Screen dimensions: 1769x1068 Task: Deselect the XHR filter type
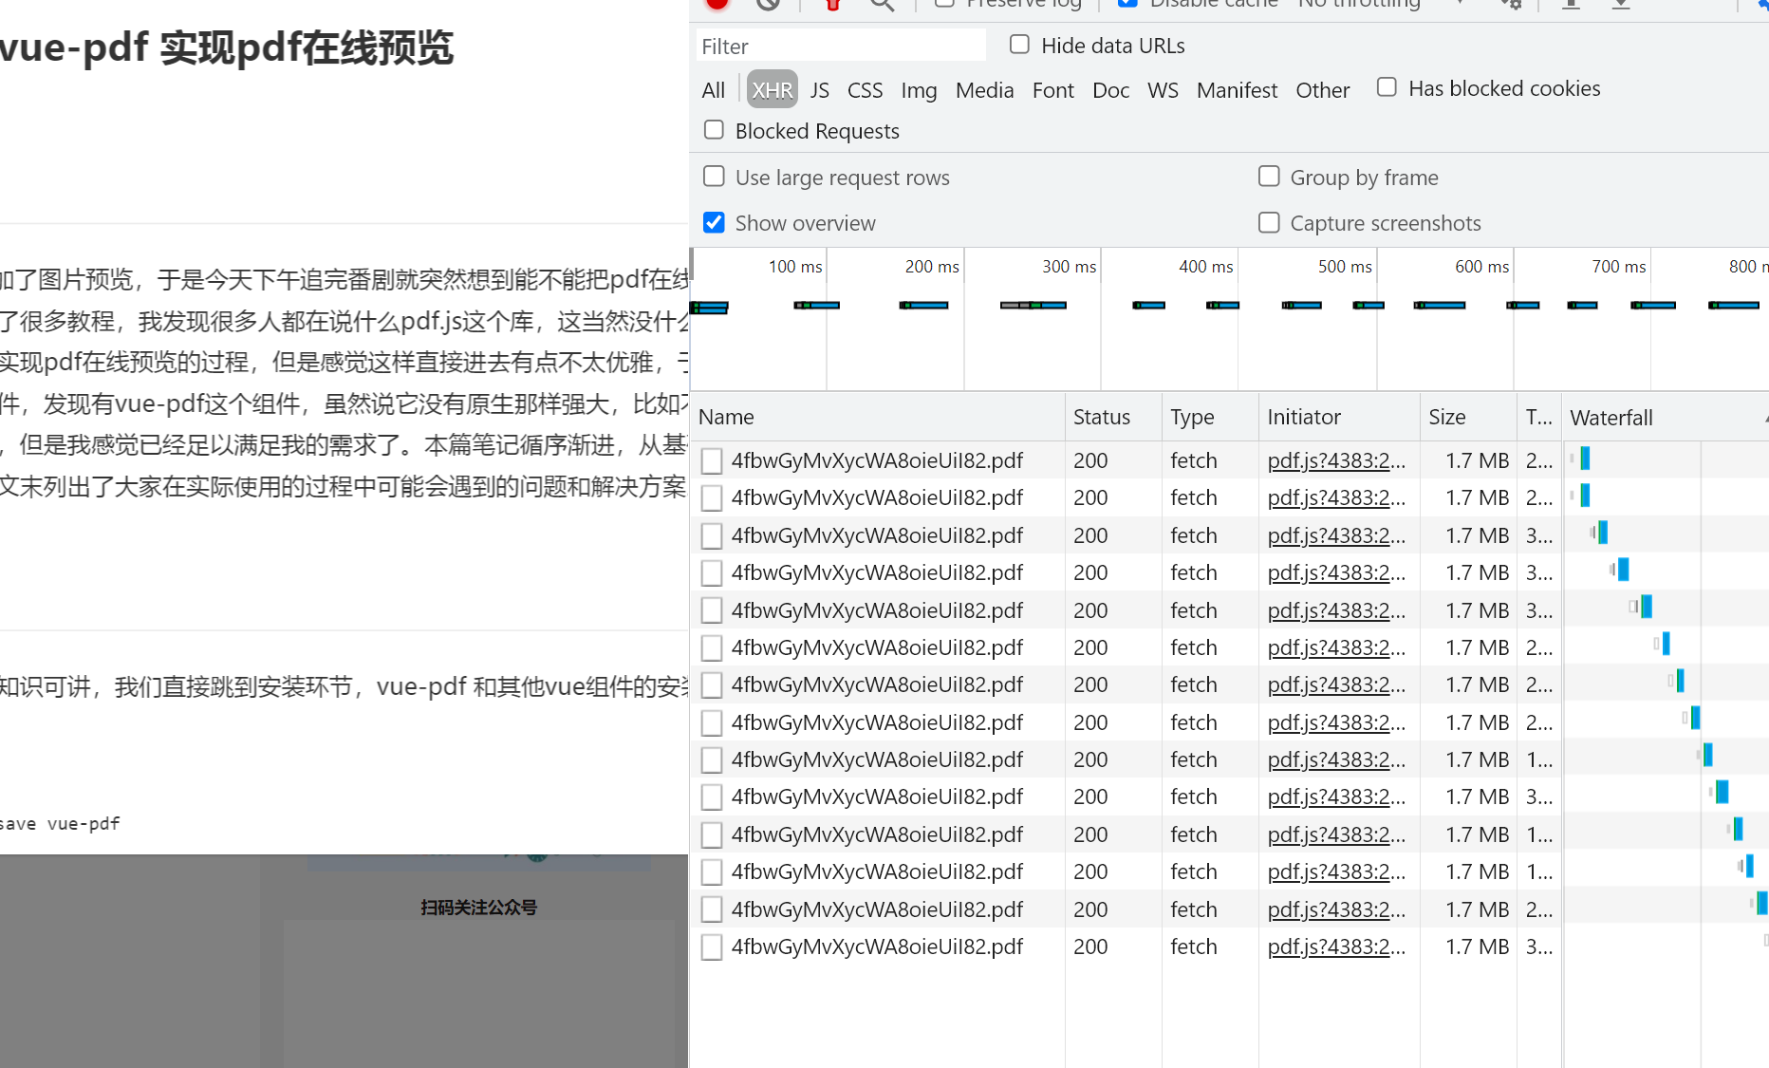[x=772, y=90]
